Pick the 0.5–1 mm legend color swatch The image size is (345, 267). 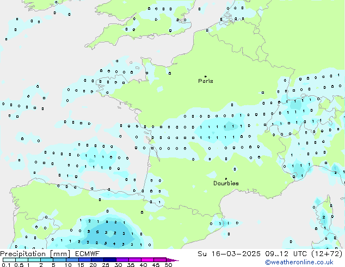pyautogui.click(x=22, y=260)
